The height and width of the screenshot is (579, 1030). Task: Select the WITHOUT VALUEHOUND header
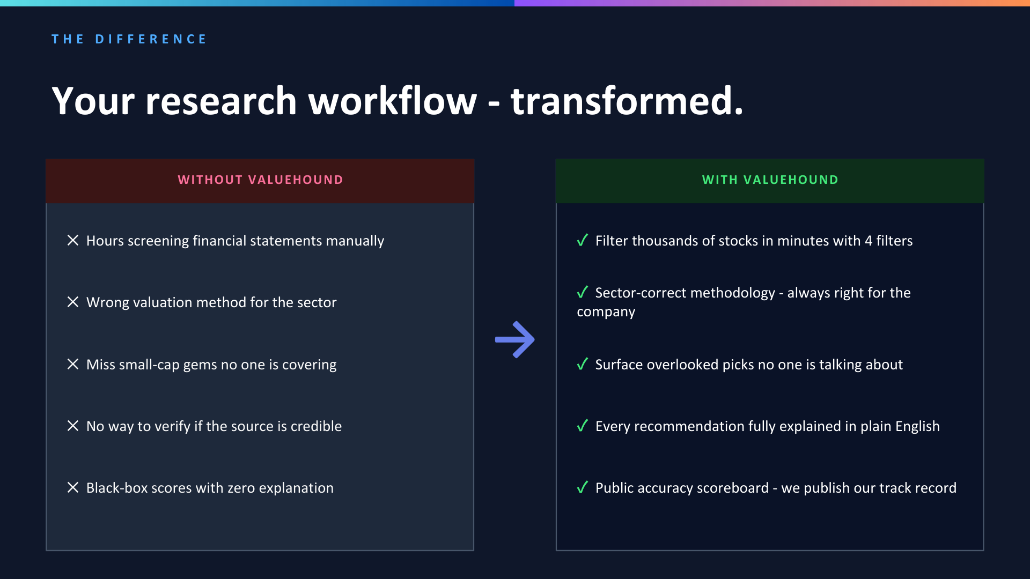click(260, 180)
